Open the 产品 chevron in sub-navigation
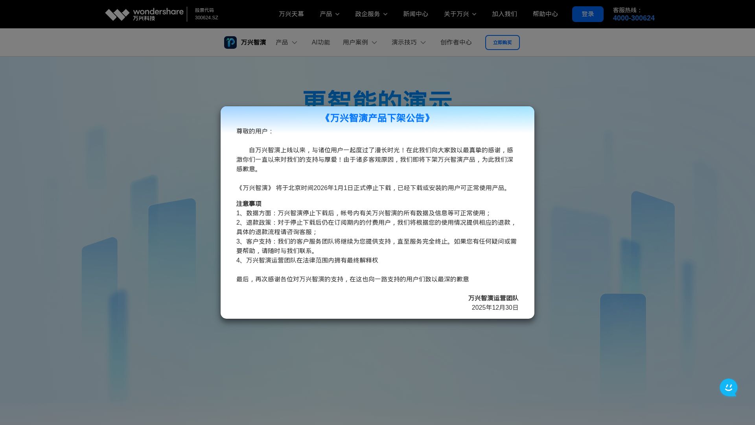Screen dimensions: 755x425 pyautogui.click(x=294, y=42)
